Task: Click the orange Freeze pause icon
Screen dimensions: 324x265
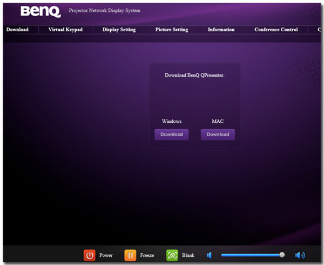Action: (130, 255)
